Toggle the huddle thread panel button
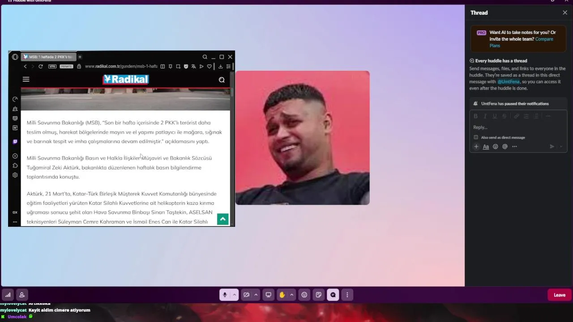 (x=333, y=295)
